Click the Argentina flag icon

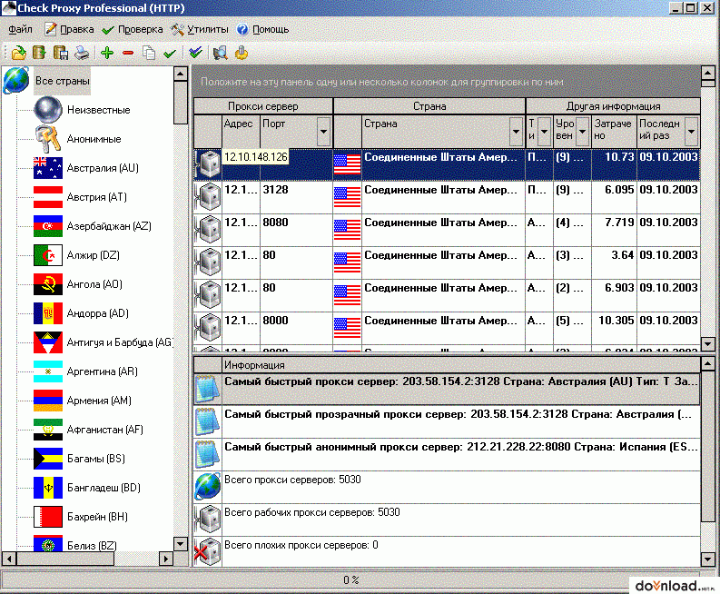[x=48, y=371]
